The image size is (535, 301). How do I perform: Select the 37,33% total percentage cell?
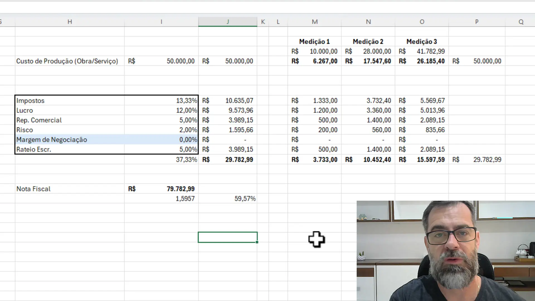point(186,160)
